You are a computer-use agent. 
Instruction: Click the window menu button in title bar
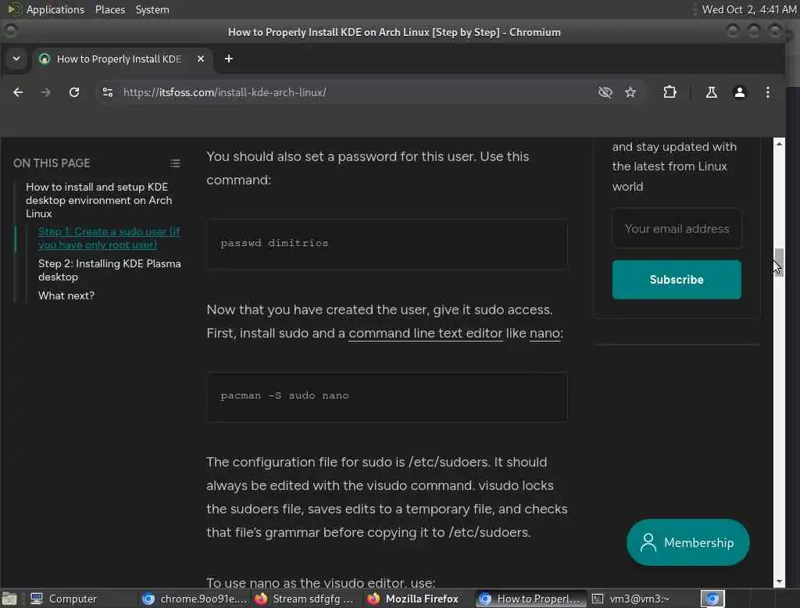pyautogui.click(x=10, y=32)
